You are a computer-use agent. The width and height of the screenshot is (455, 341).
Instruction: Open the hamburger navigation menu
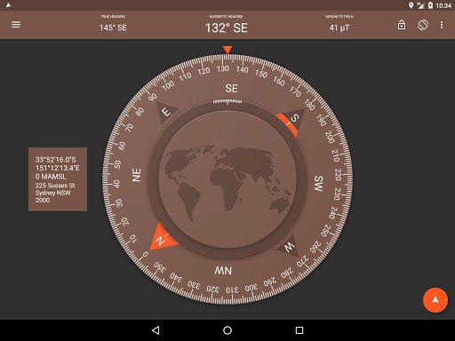[16, 25]
